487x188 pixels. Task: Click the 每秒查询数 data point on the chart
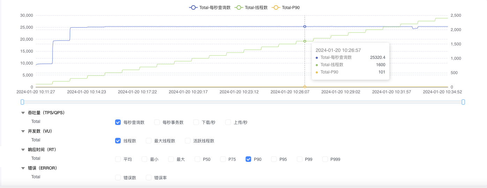click(x=305, y=26)
